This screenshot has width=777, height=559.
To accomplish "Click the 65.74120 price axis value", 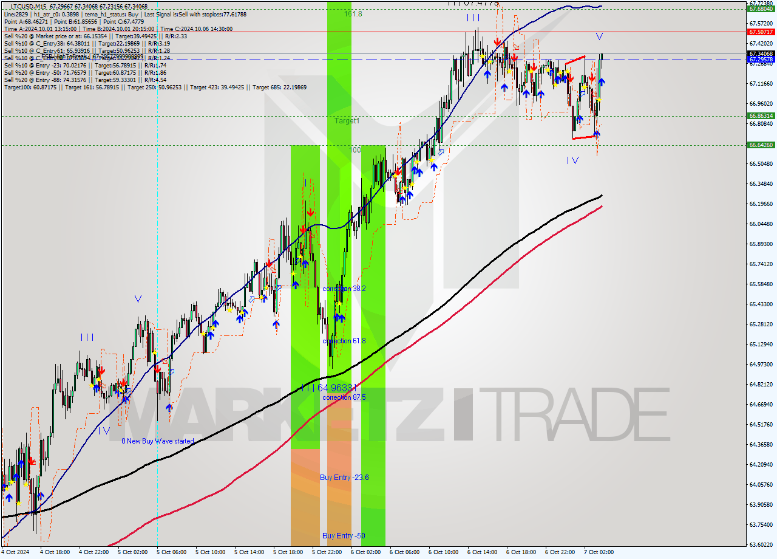I will (761, 264).
